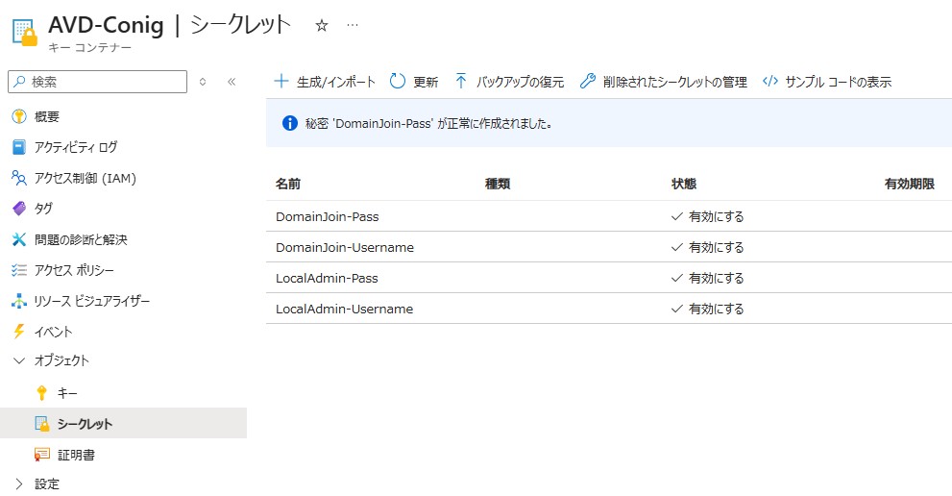Select 証明書 in the sidebar
Image resolution: width=952 pixels, height=496 pixels.
pos(75,455)
